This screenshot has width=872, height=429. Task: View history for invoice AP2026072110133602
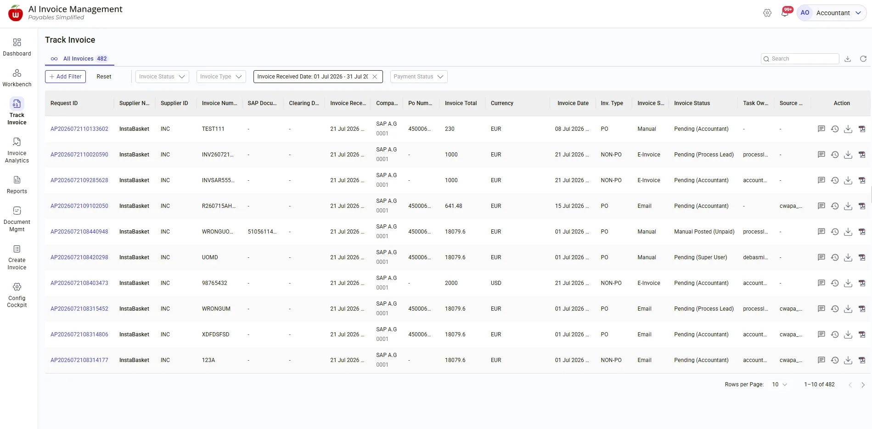click(x=835, y=129)
